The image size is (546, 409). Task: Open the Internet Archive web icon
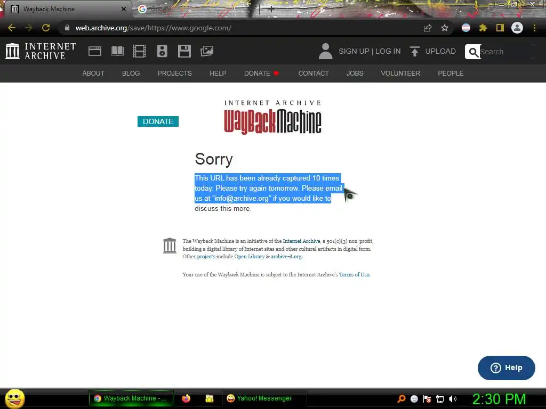click(95, 51)
